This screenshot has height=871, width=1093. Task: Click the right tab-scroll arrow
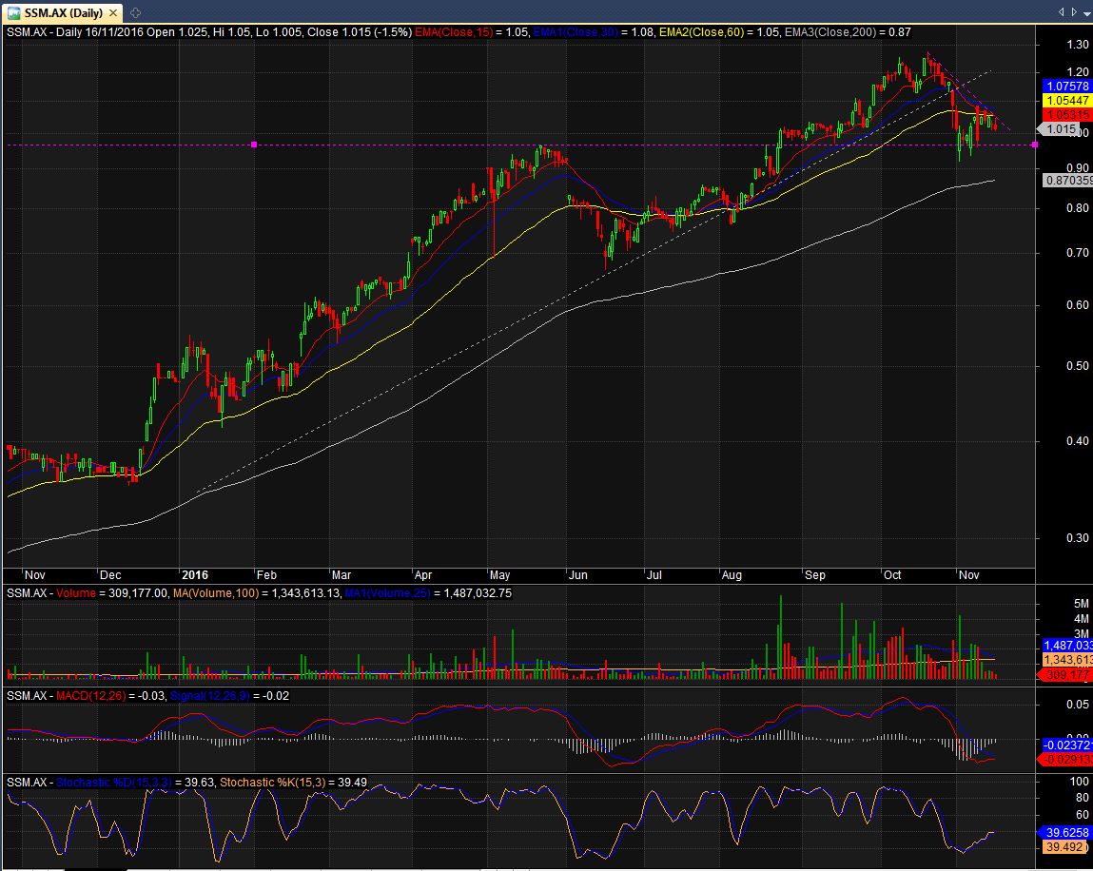(1073, 11)
